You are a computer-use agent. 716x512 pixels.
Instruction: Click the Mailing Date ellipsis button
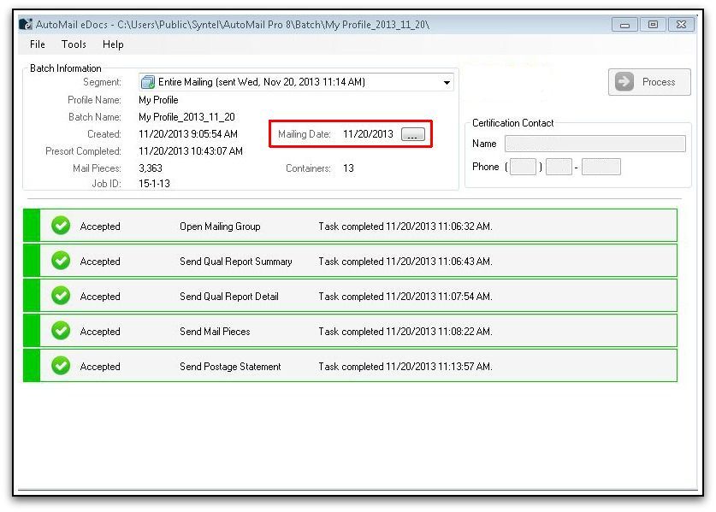tap(413, 134)
